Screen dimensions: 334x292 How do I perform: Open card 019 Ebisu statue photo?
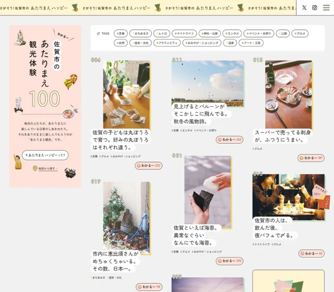pos(126,216)
